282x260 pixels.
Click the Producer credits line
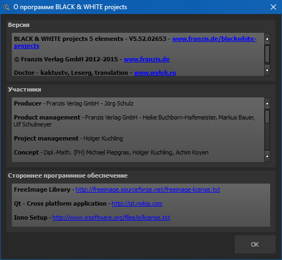(74, 103)
